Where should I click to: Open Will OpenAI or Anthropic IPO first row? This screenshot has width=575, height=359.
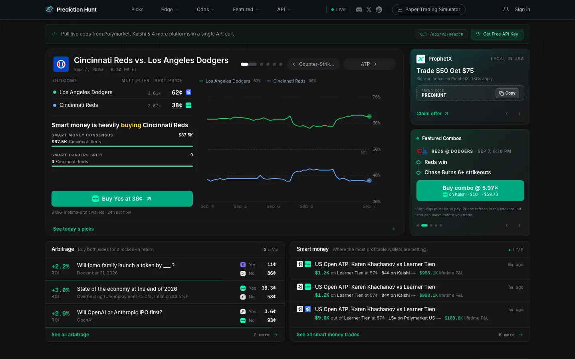pyautogui.click(x=165, y=316)
